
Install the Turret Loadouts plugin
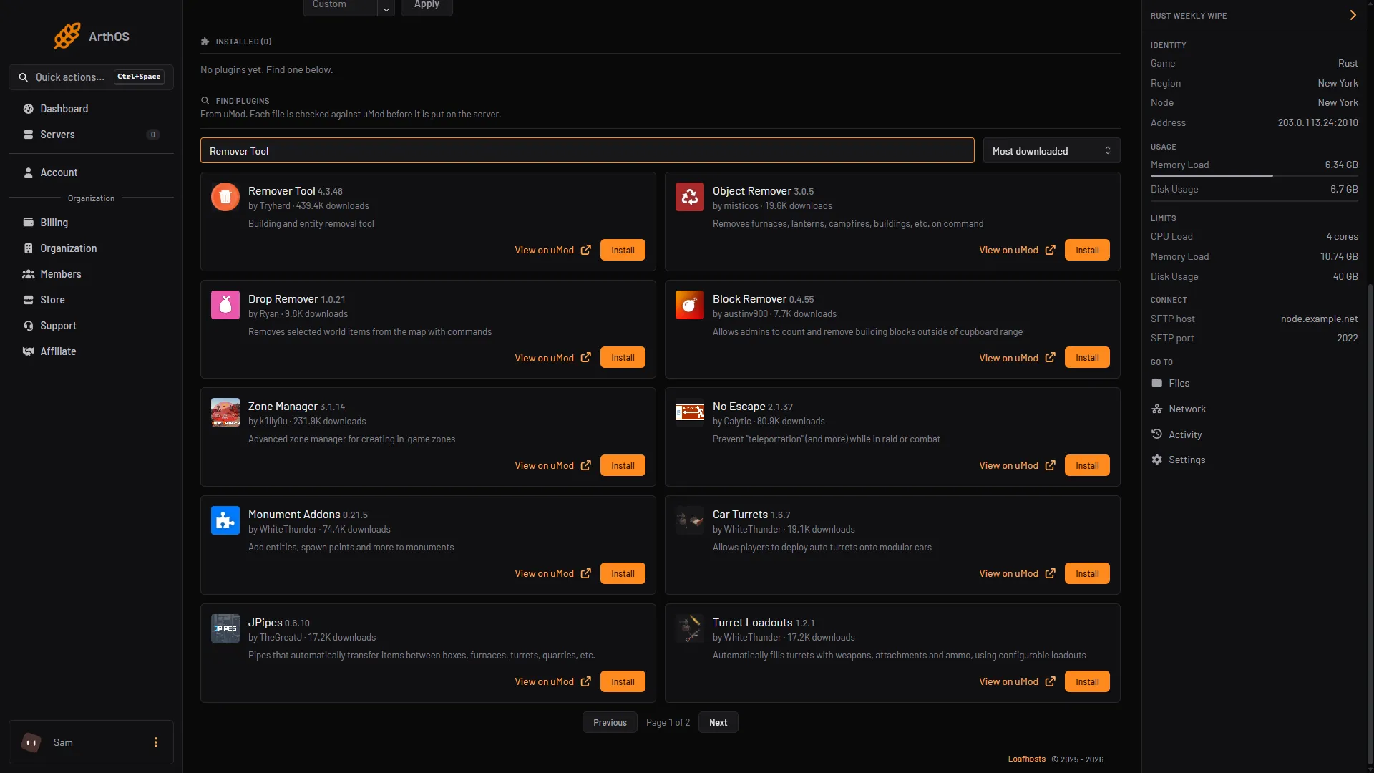coord(1087,682)
